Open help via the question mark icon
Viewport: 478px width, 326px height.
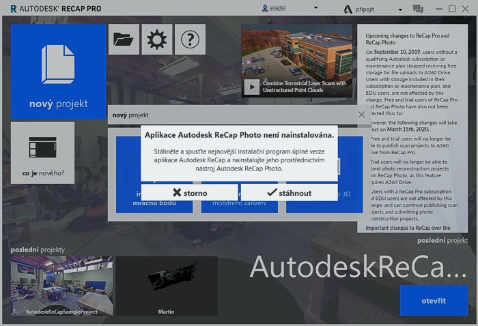191,40
